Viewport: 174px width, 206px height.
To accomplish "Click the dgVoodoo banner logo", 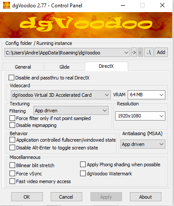I will (x=86, y=25).
